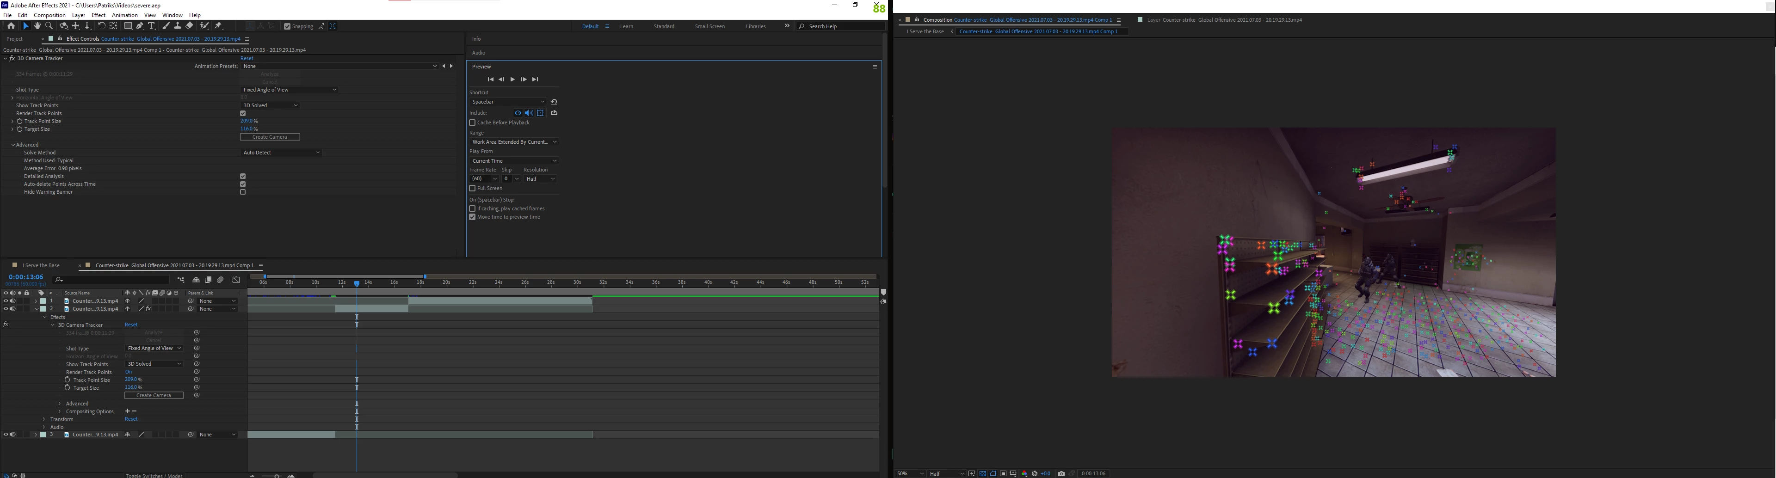Open the Window menu
Viewport: 1776px width, 478px height.
click(173, 15)
